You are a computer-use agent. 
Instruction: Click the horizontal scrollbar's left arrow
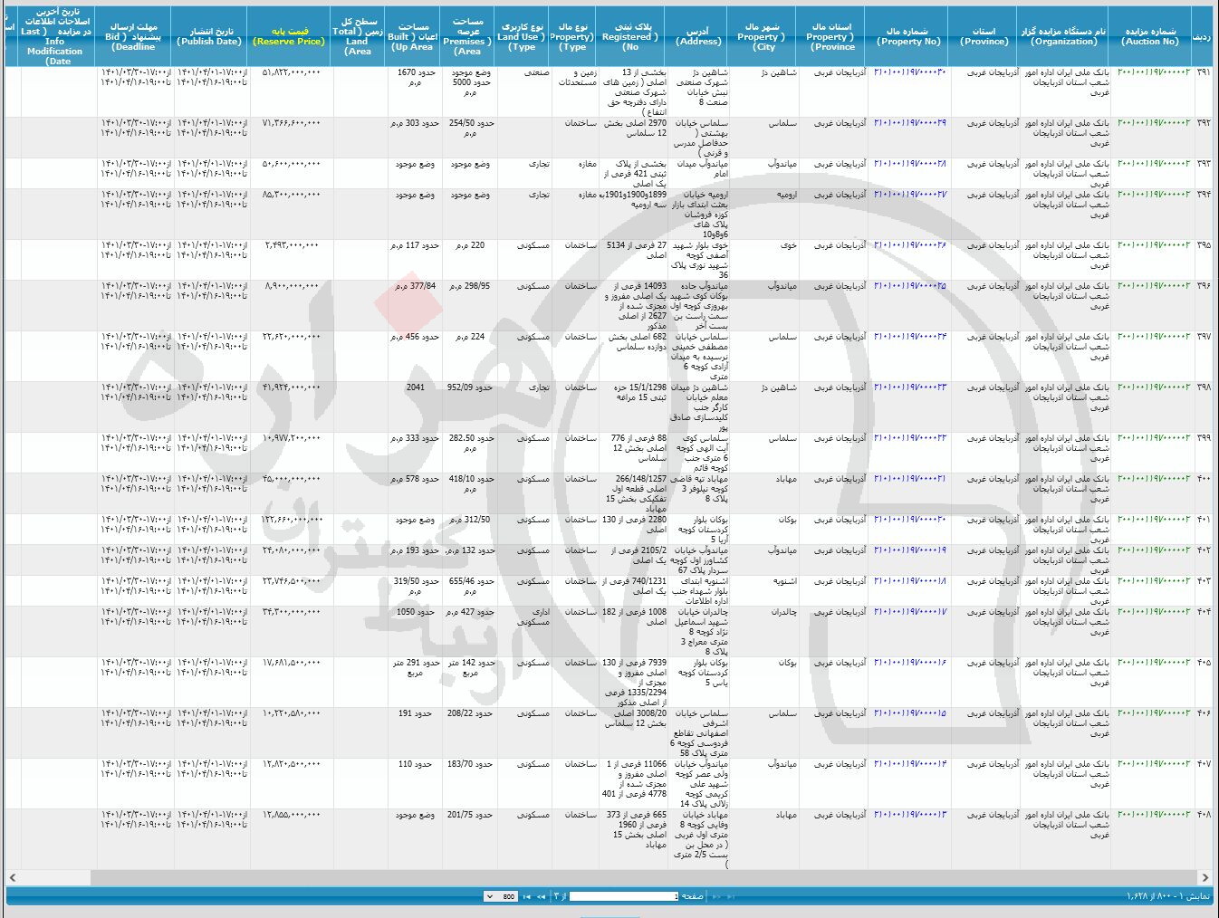click(x=13, y=877)
